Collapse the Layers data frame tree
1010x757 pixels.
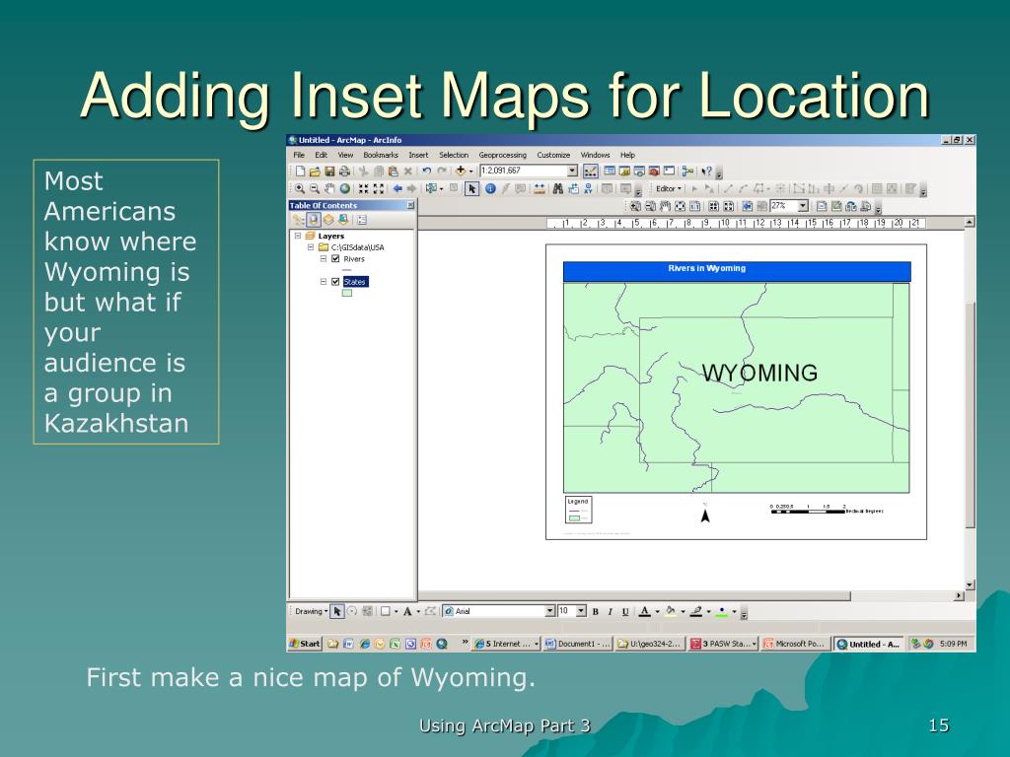298,236
